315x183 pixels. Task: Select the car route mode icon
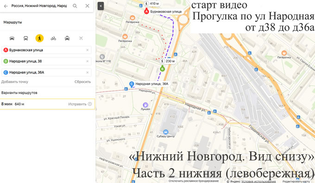coord(12,38)
